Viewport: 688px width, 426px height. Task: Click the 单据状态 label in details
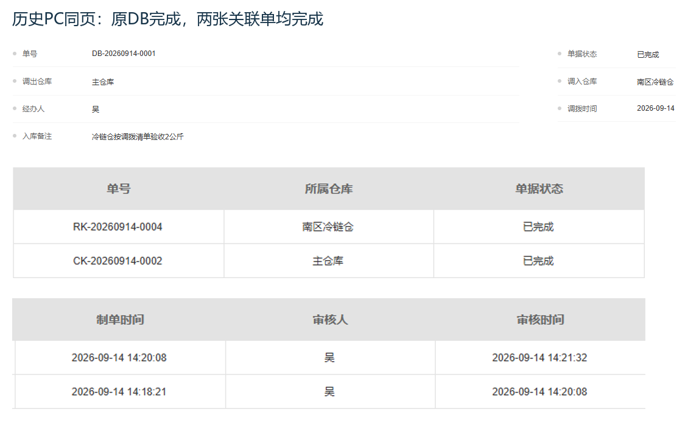(x=582, y=54)
